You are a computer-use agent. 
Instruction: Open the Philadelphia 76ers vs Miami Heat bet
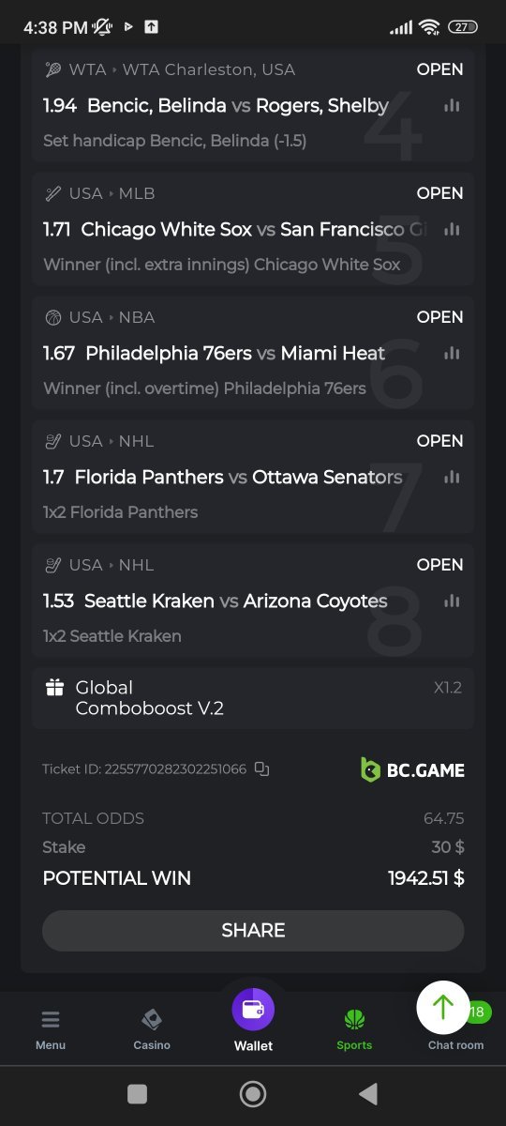[x=253, y=353]
